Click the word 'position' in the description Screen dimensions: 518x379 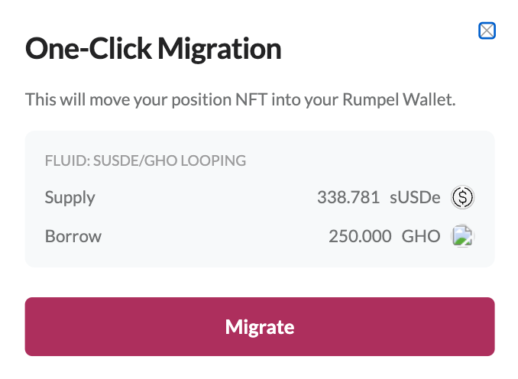[x=201, y=100]
